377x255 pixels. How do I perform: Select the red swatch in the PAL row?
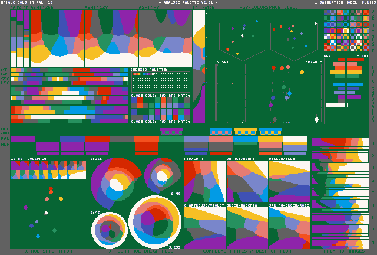pyautogui.click(x=97, y=139)
